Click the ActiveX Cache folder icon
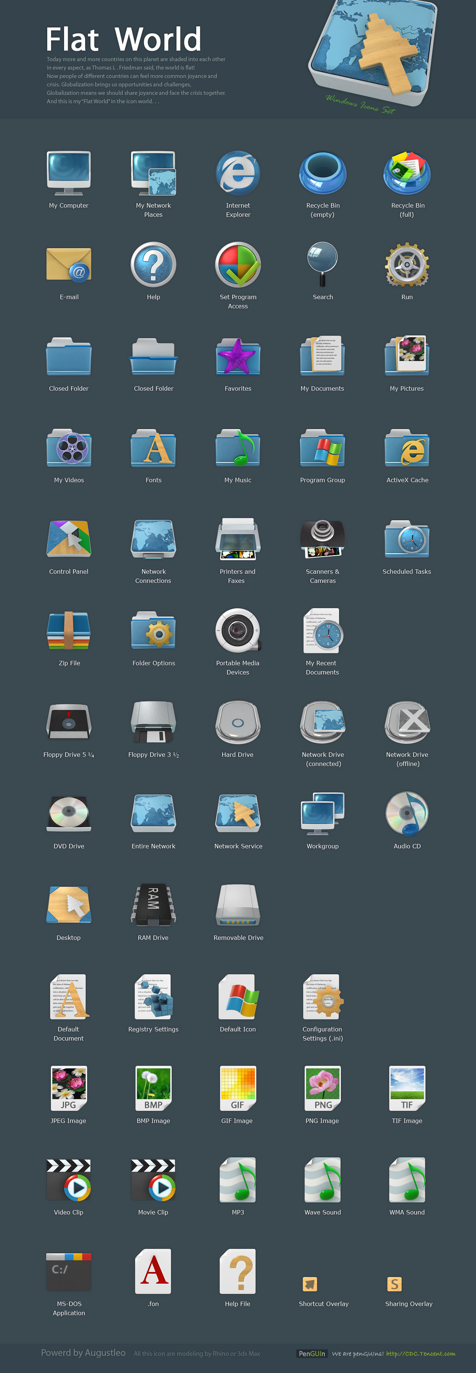The image size is (476, 1373). click(407, 447)
